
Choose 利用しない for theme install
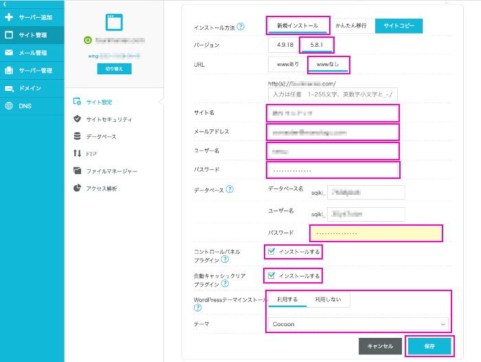coord(328,299)
